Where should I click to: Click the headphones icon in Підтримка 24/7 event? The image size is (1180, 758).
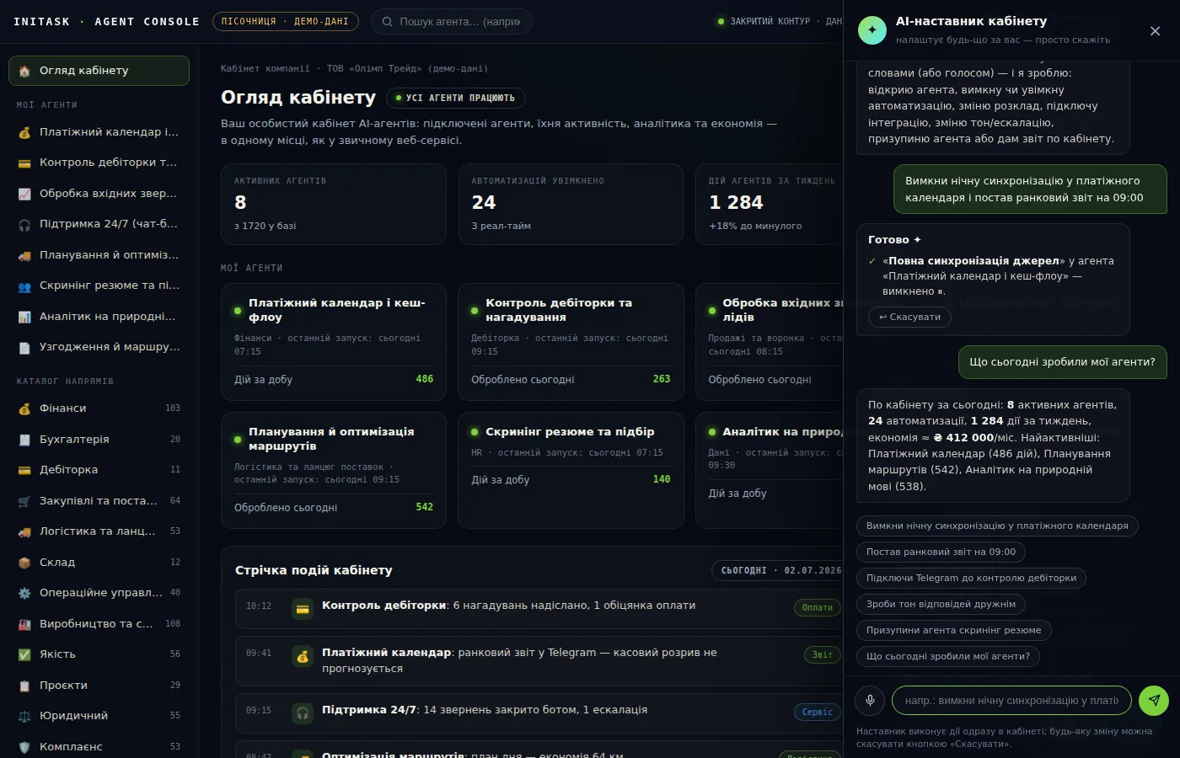(302, 713)
